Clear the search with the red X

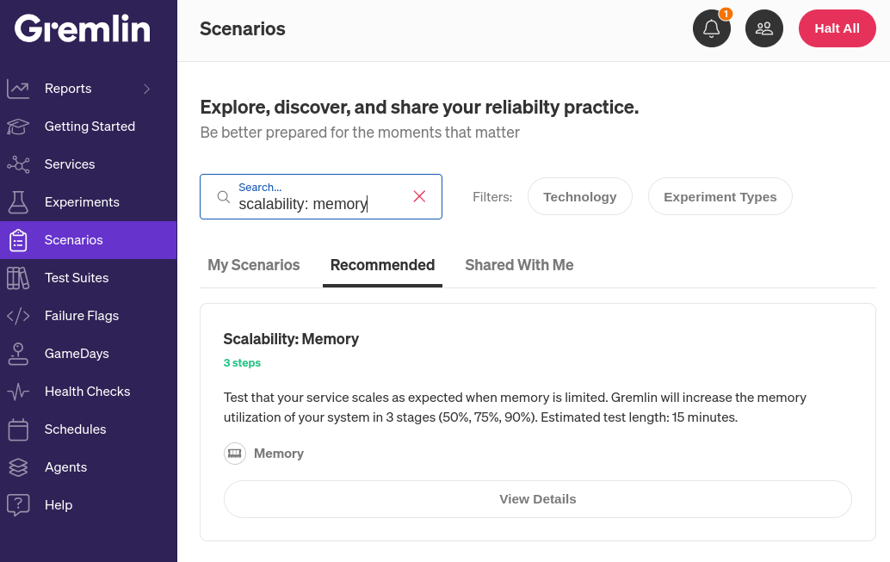[x=419, y=196]
